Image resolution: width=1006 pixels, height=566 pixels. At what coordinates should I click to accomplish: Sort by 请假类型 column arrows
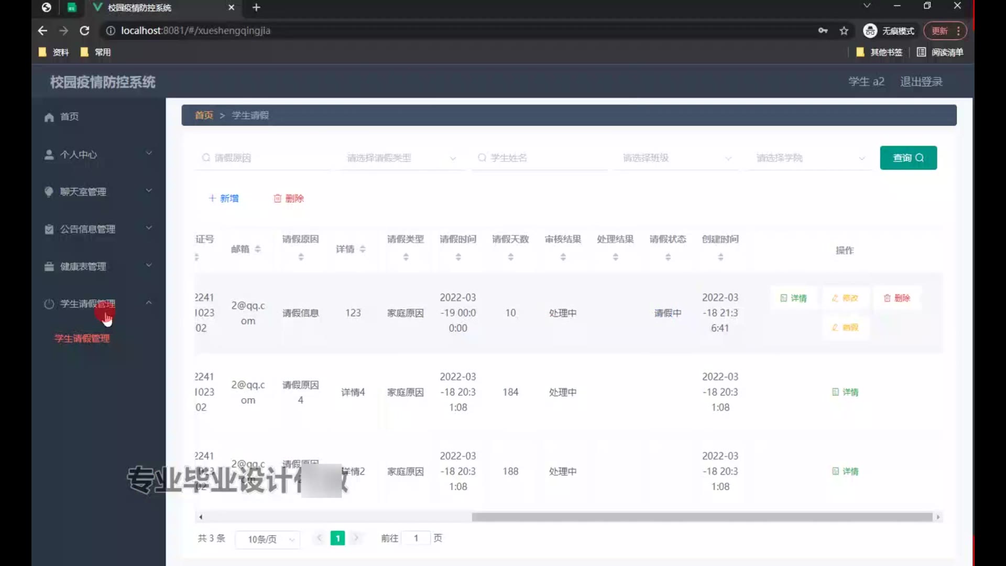[x=406, y=257]
